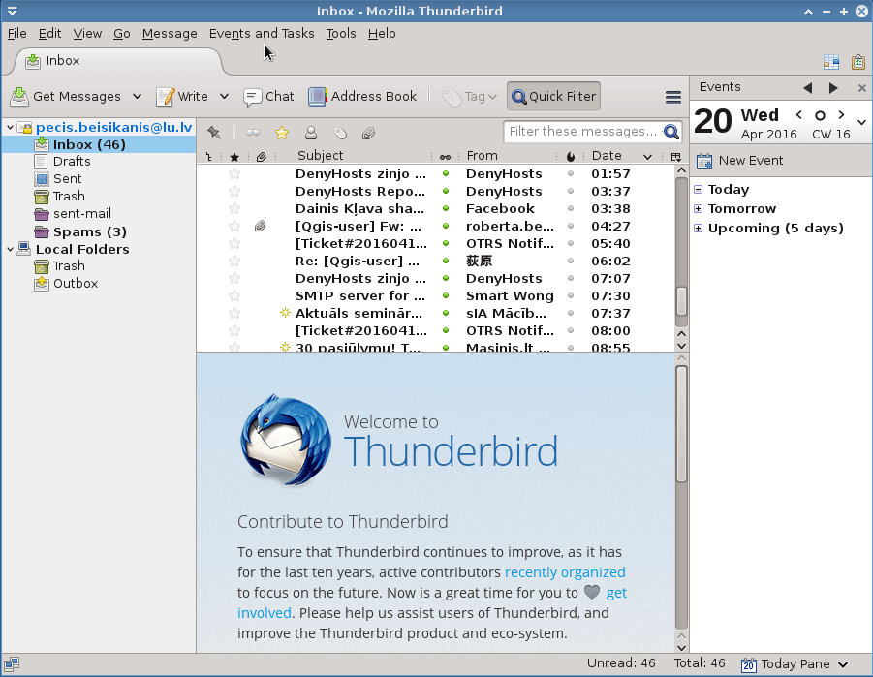
Task: Select the Sent folder
Action: tap(67, 179)
